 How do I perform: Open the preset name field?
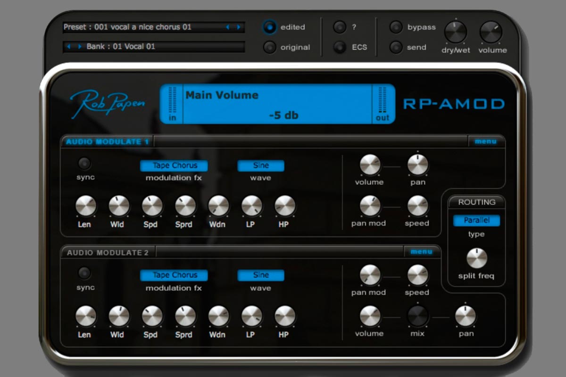click(x=154, y=27)
